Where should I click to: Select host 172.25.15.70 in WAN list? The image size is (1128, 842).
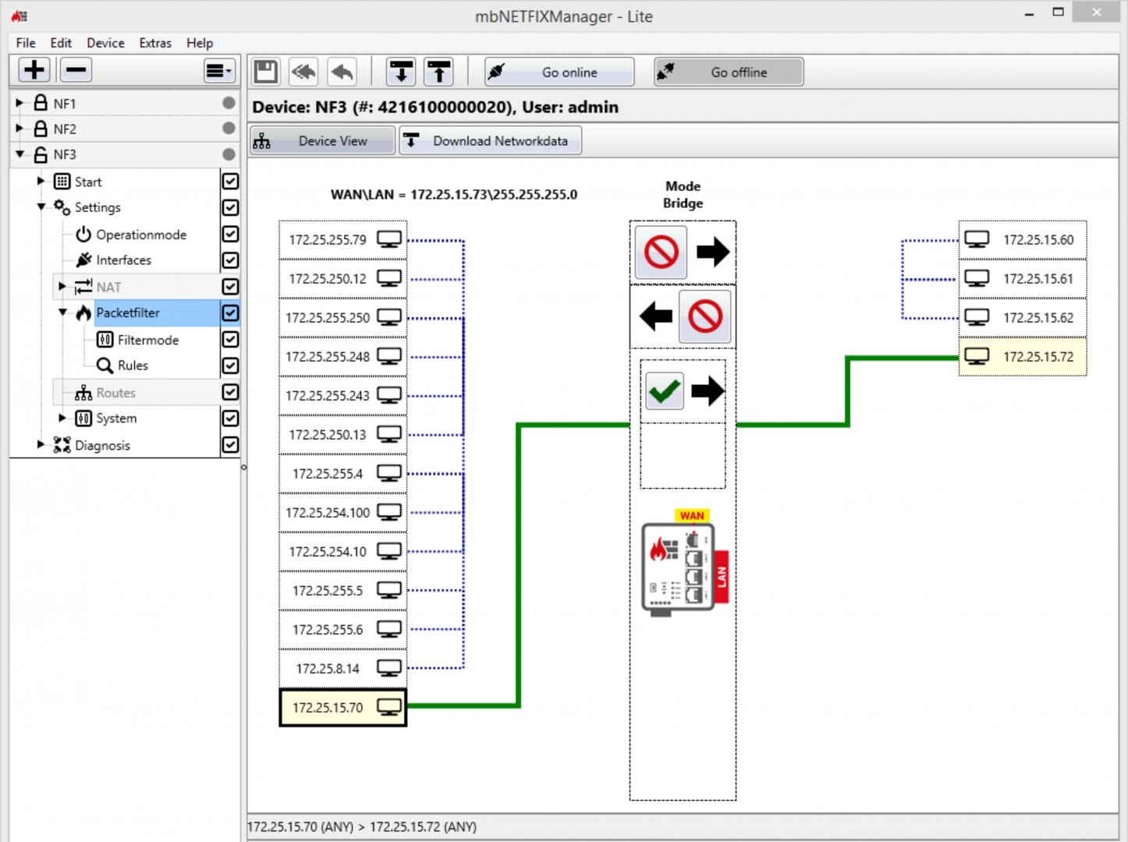tap(343, 707)
